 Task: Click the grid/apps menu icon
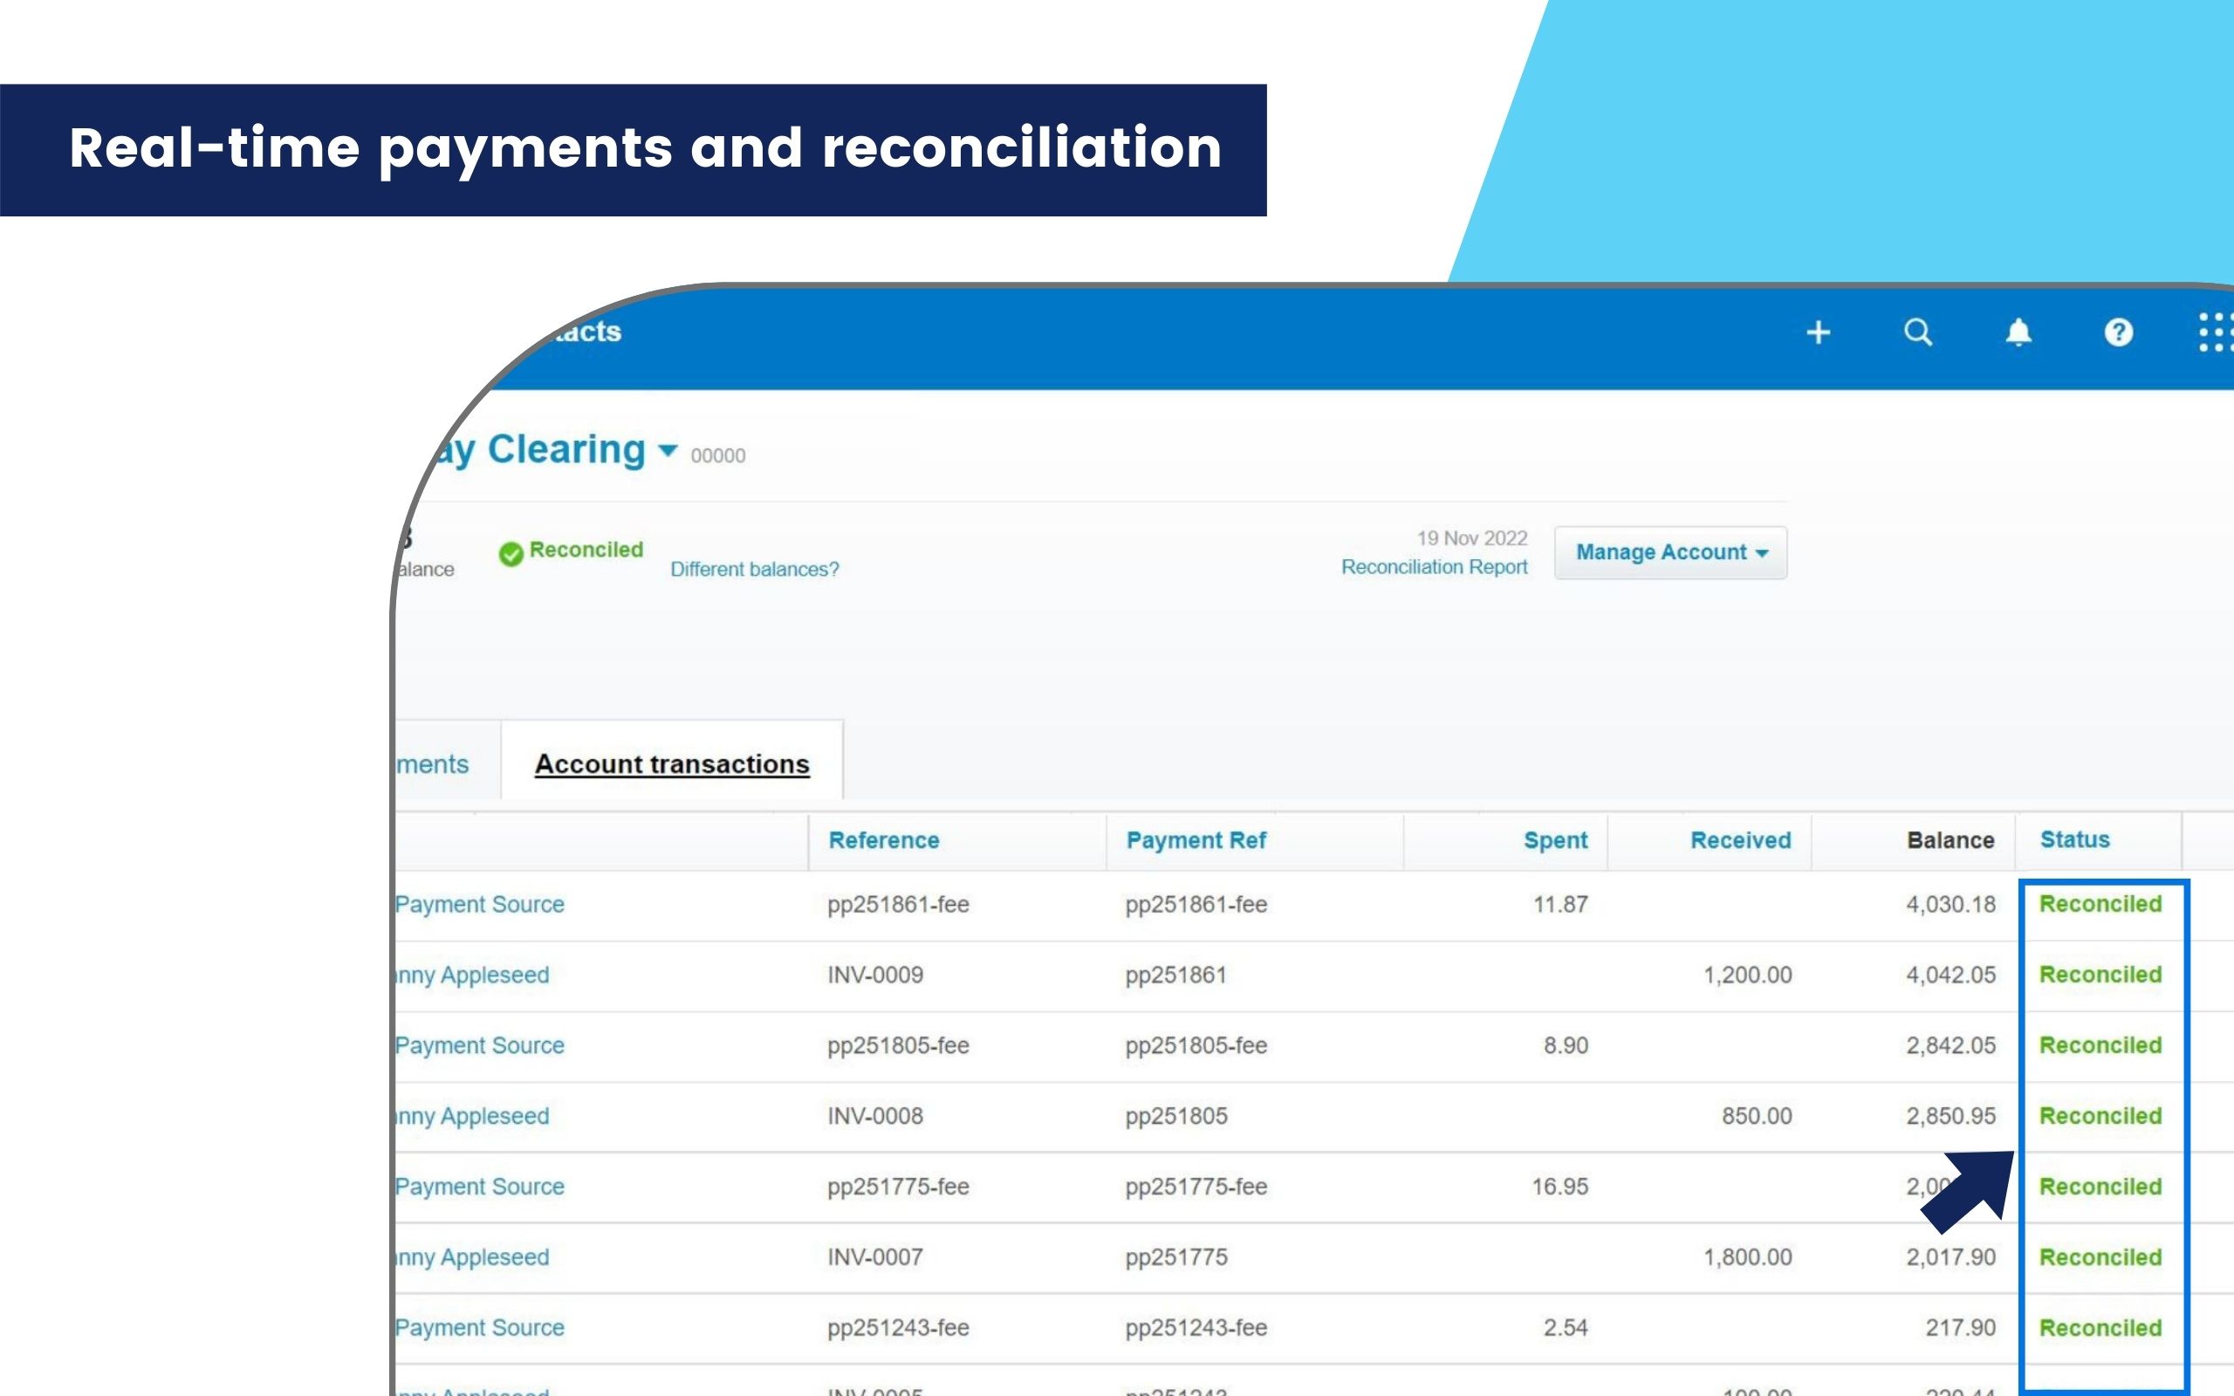[2215, 333]
